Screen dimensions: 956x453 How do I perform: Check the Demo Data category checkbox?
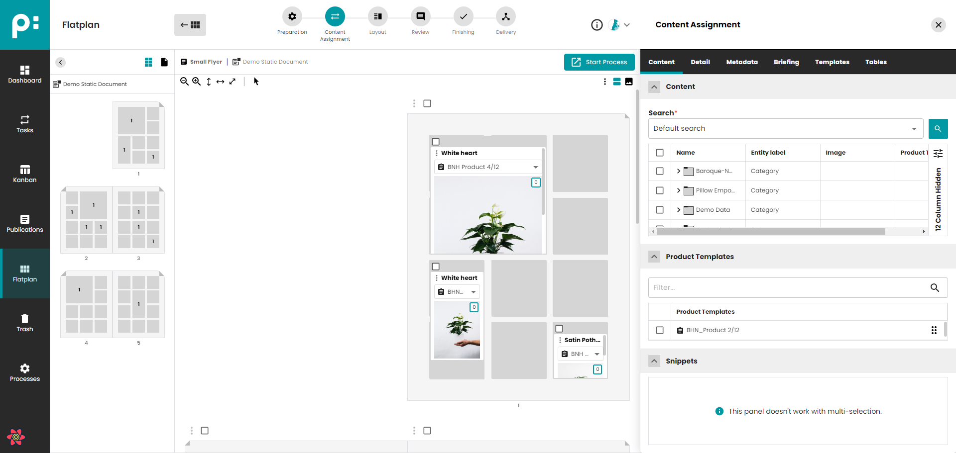coord(660,210)
